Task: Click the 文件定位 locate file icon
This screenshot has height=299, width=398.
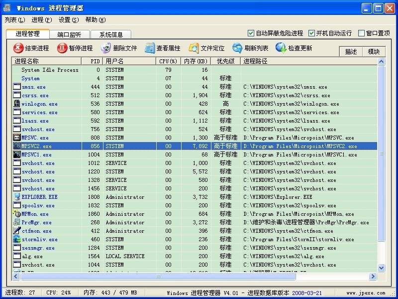Action: [x=194, y=48]
